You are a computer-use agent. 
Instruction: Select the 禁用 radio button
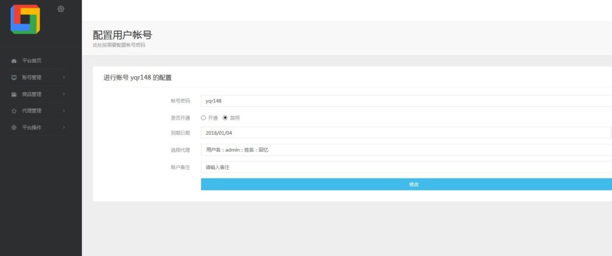coord(225,118)
